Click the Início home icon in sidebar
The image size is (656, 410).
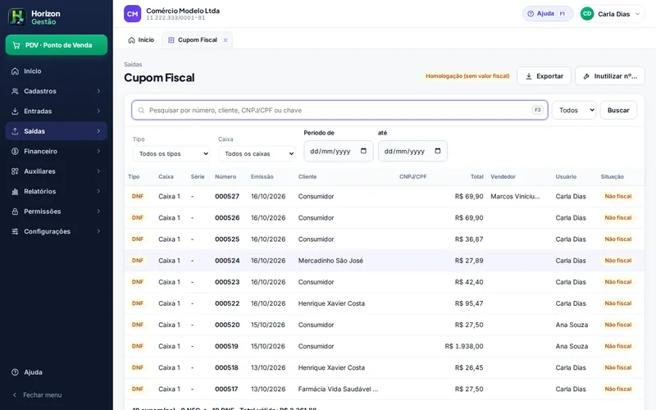(15, 71)
